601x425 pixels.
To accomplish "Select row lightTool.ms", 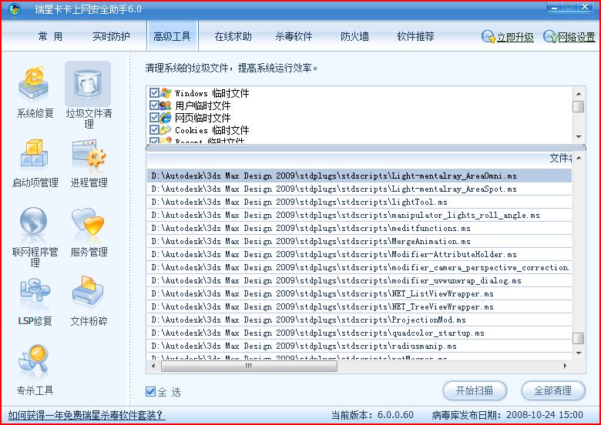I will click(x=360, y=202).
